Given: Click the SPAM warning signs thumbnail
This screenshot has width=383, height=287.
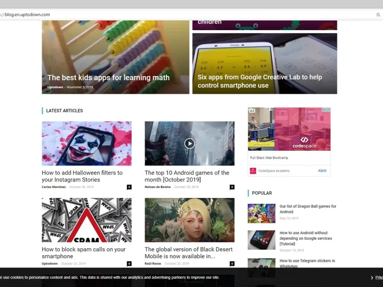Looking at the screenshot, I should point(87,220).
